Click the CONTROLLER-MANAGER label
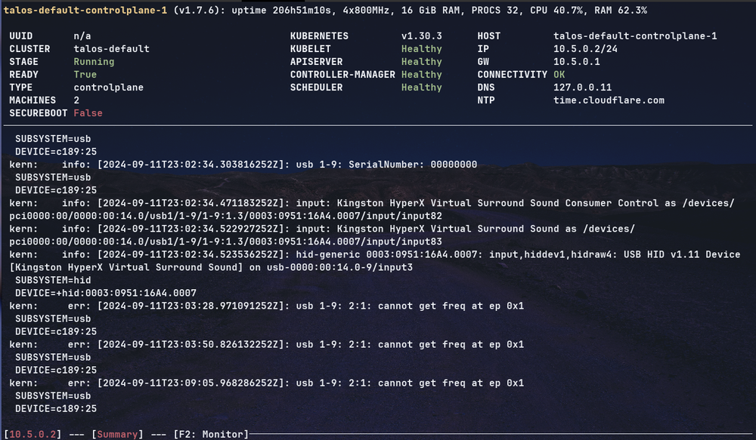 [342, 75]
